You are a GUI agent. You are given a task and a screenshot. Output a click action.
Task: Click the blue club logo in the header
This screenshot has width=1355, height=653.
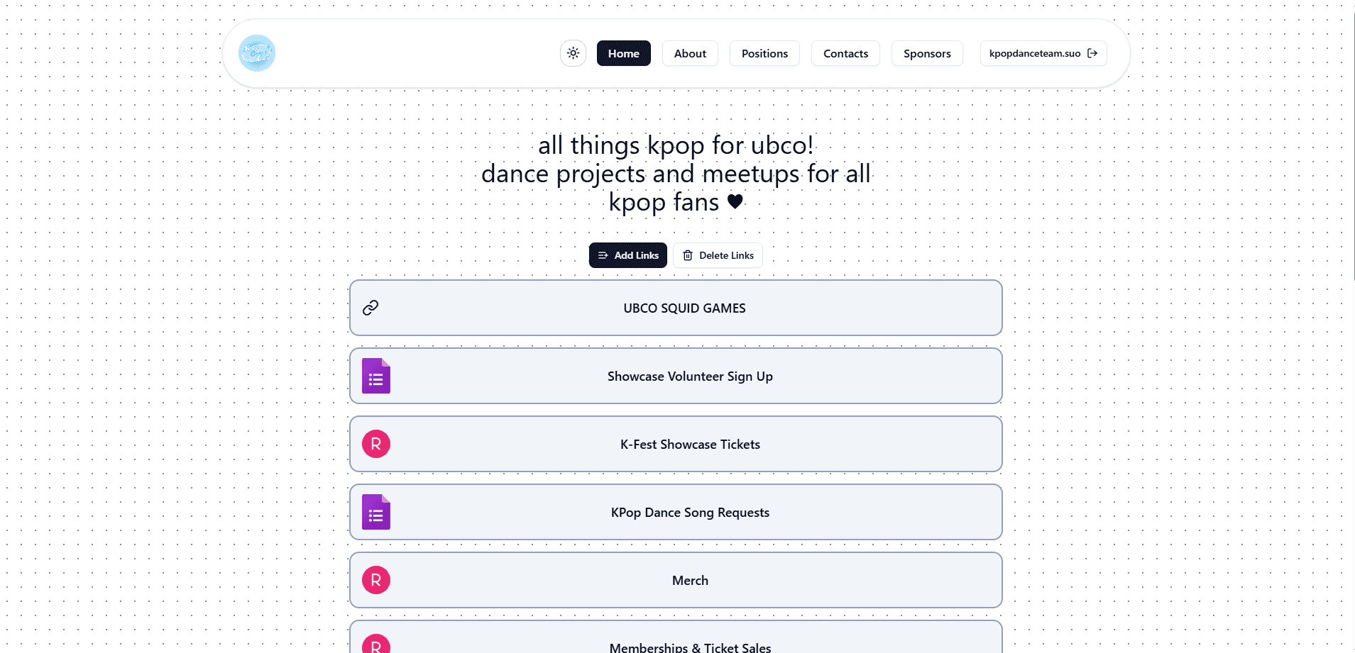pos(256,52)
